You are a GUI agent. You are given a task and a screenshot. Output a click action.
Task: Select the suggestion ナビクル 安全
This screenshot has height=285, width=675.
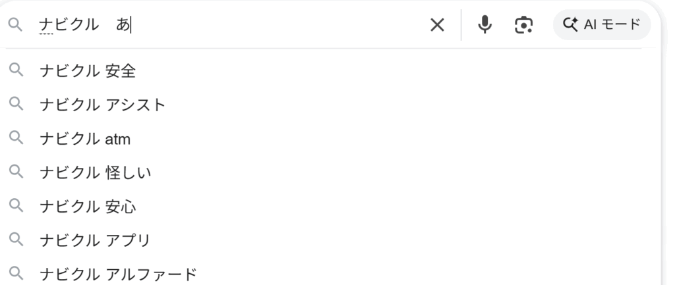[x=87, y=70]
